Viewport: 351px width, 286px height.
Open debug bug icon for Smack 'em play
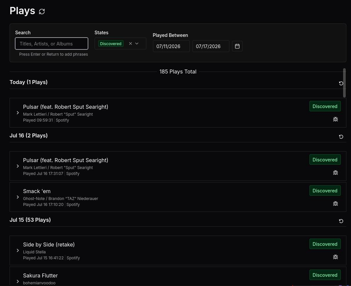tap(335, 203)
